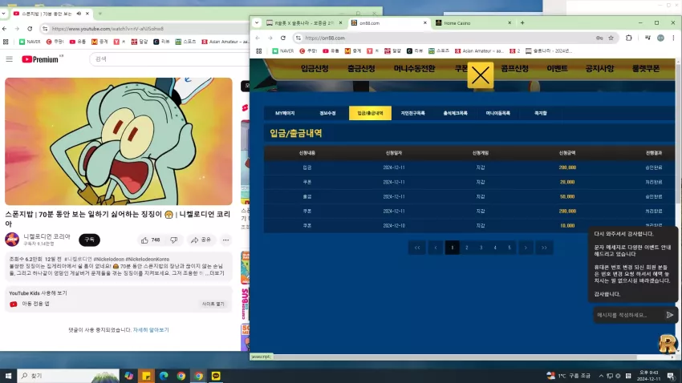Click the orr88.com address bar
This screenshot has height=383, width=682.
[x=448, y=38]
